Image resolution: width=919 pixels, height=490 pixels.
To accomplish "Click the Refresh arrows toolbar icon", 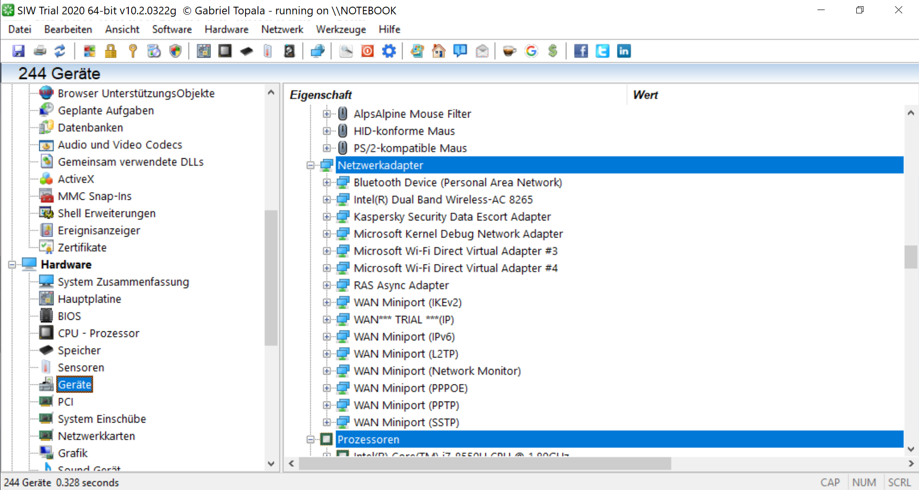I will click(60, 51).
